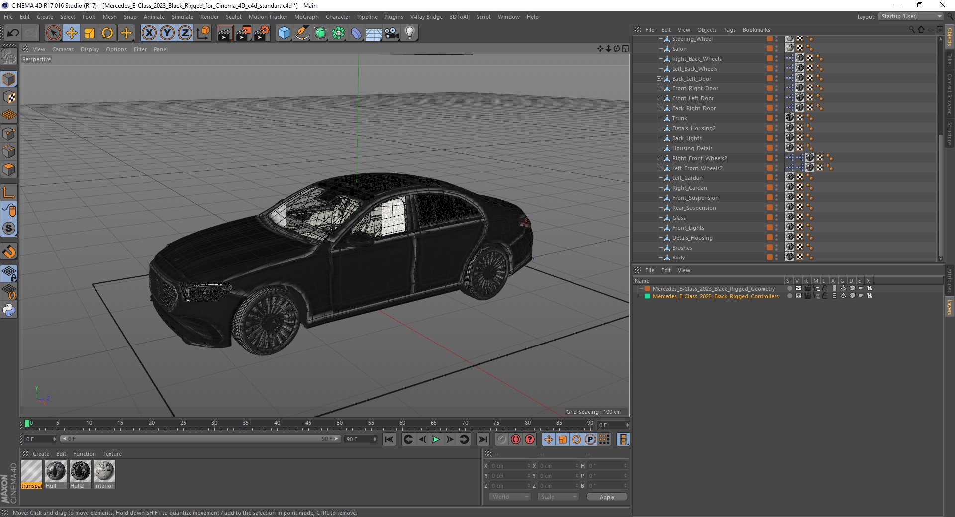Open viewport Cameras menu
The height and width of the screenshot is (517, 955).
[63, 49]
